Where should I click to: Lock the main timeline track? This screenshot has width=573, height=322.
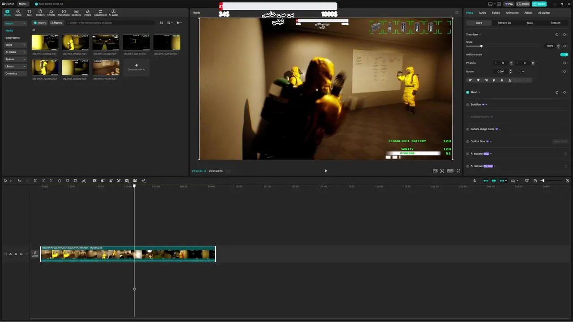pos(10,254)
